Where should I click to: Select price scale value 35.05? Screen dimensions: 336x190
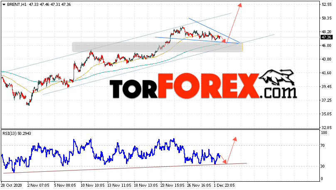pos(326,114)
